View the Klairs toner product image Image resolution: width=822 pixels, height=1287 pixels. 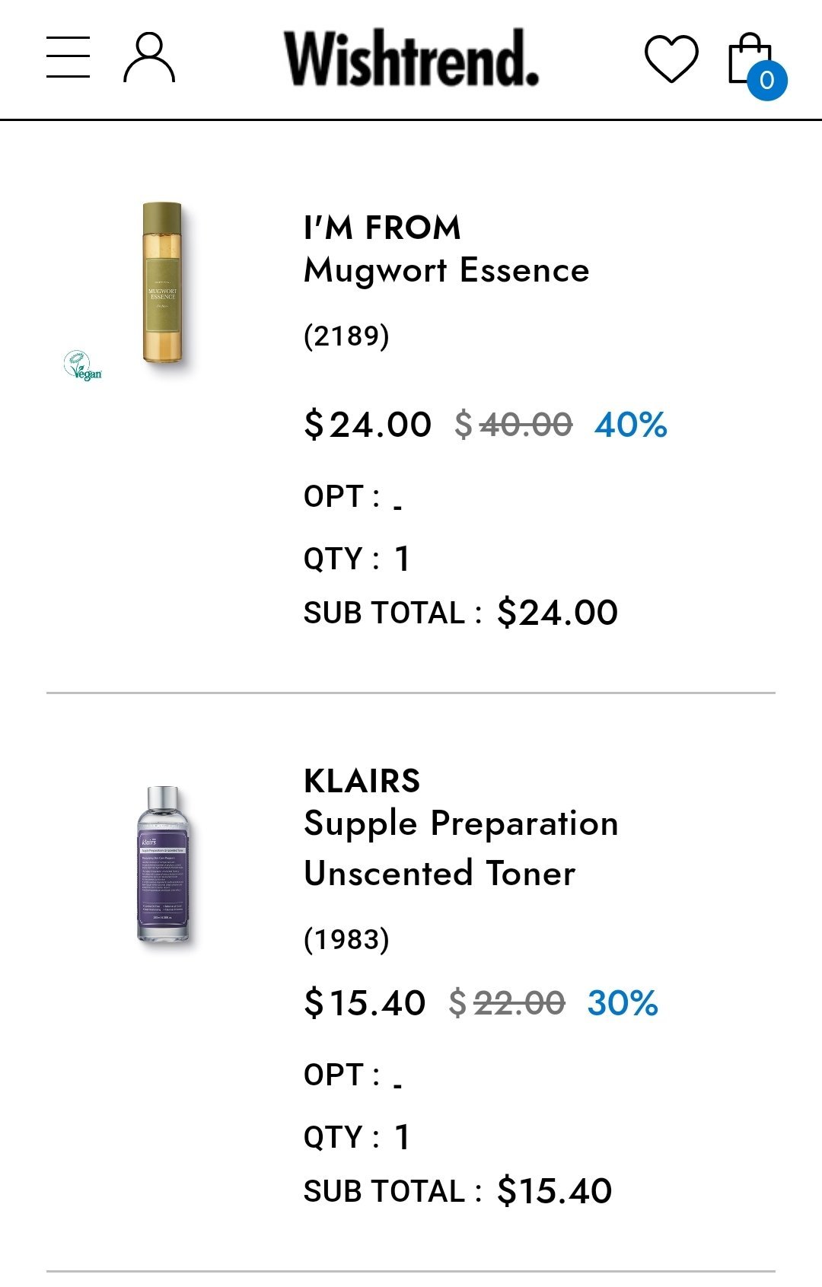pos(163,865)
